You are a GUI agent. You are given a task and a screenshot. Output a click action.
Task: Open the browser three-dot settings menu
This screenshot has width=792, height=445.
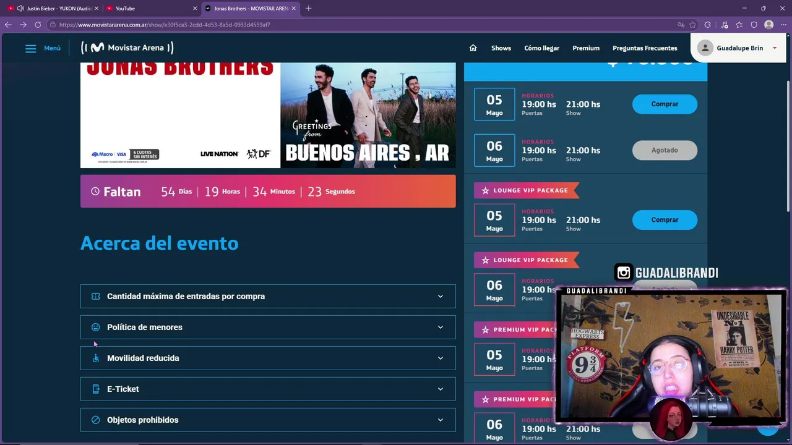[783, 25]
